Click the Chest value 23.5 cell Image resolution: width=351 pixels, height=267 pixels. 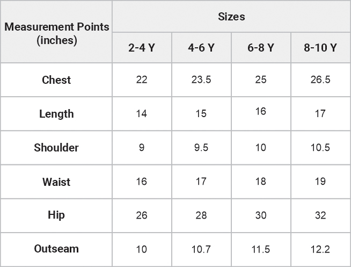pos(201,80)
